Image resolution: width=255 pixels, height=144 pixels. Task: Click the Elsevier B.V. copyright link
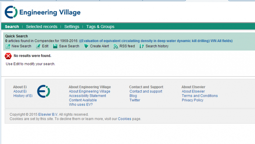click(48, 114)
